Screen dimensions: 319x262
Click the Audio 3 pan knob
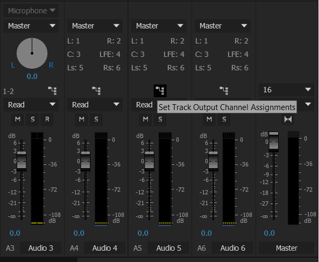[x=32, y=53]
